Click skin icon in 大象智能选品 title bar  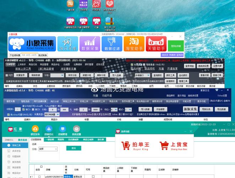(x=217, y=90)
